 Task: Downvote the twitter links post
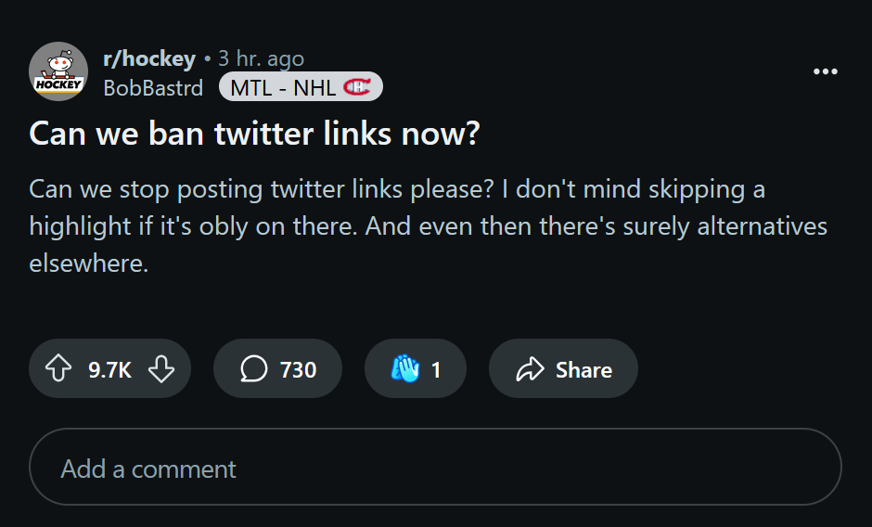[161, 368]
